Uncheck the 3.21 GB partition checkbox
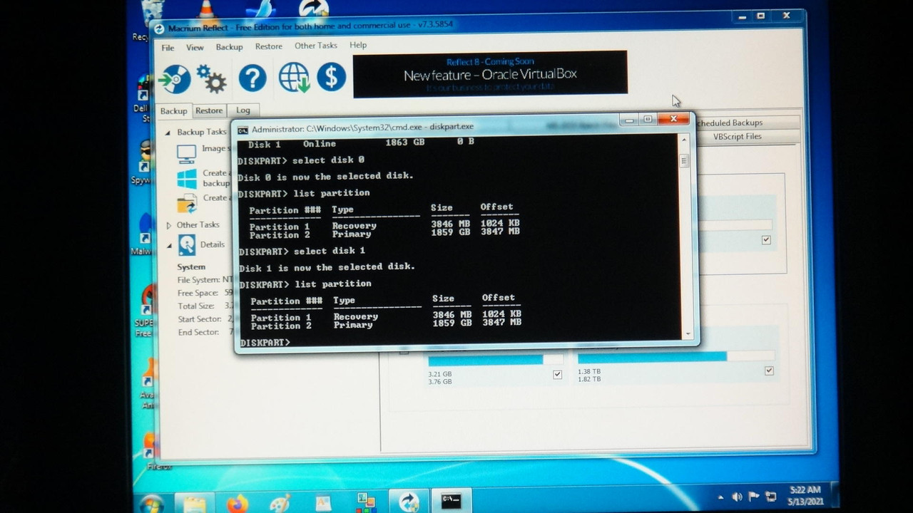This screenshot has height=513, width=913. [x=557, y=374]
